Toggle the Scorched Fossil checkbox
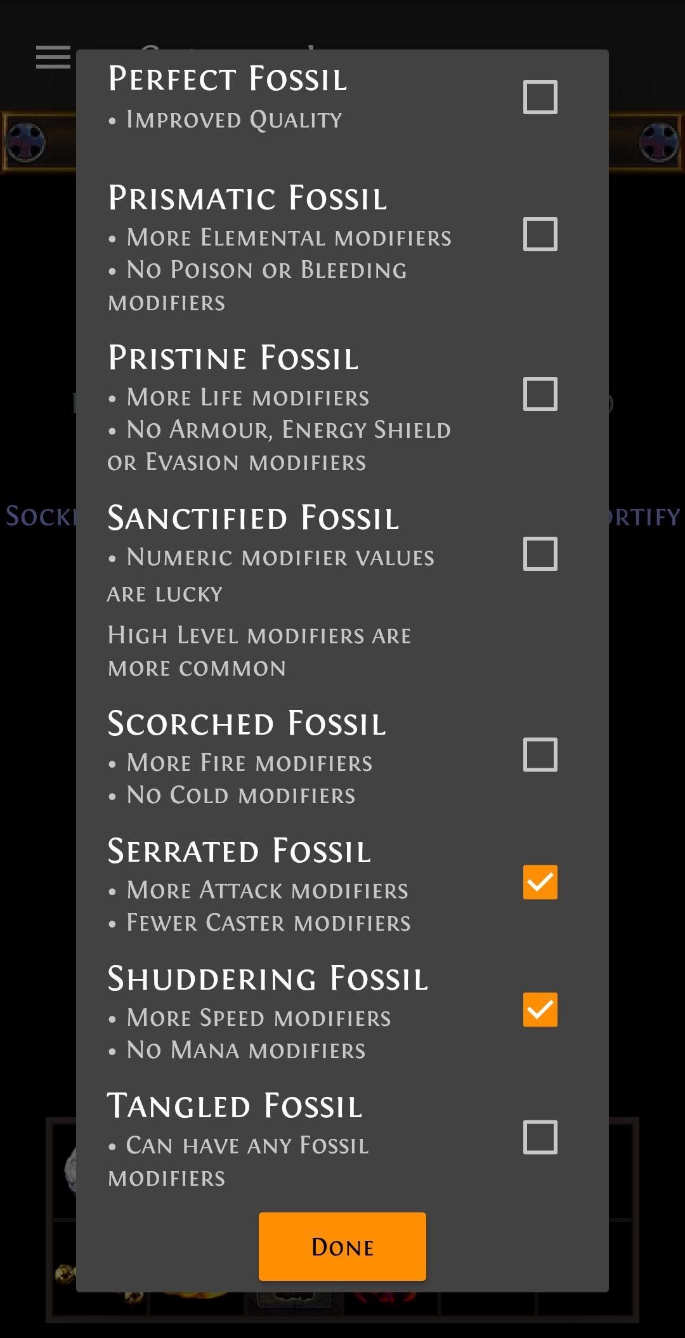 (540, 754)
